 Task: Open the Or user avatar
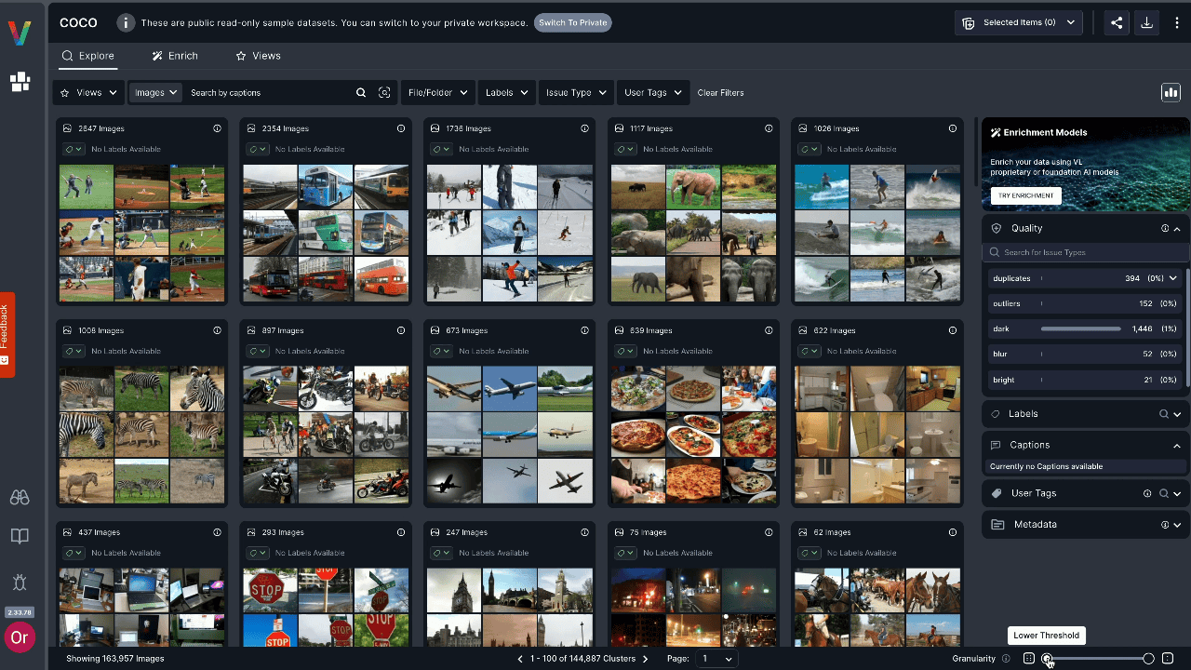(20, 638)
